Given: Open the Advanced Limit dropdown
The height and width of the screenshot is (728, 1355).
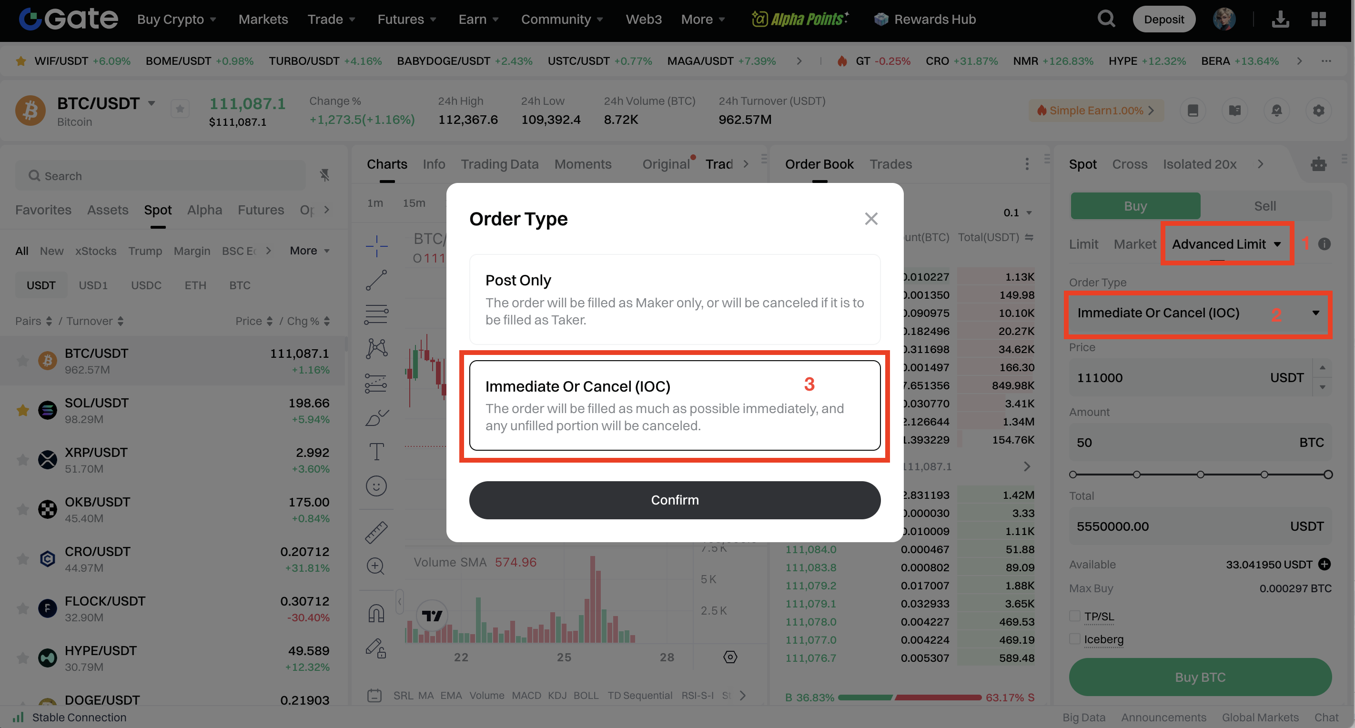Looking at the screenshot, I should coord(1226,244).
